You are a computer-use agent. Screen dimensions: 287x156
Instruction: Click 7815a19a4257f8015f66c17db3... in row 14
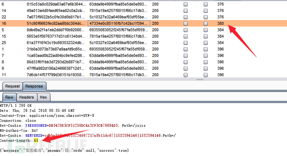118,11
